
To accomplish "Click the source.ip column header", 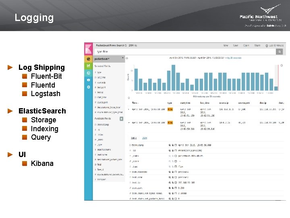I will click(x=224, y=103).
